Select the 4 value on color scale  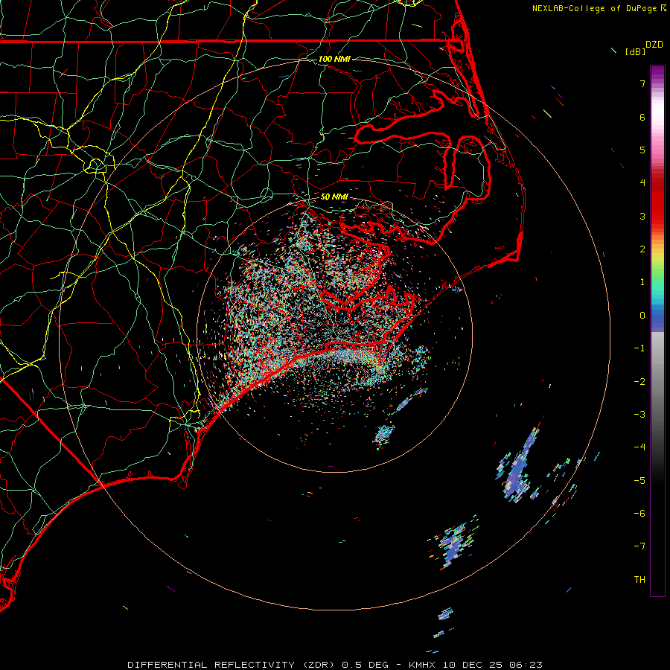tap(642, 183)
